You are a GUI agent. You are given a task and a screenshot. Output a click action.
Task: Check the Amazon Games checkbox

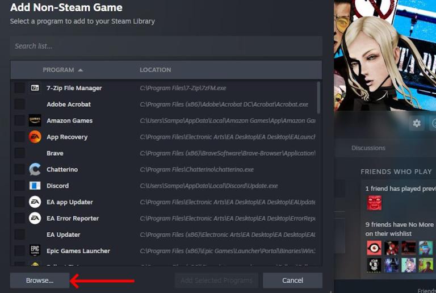point(19,120)
